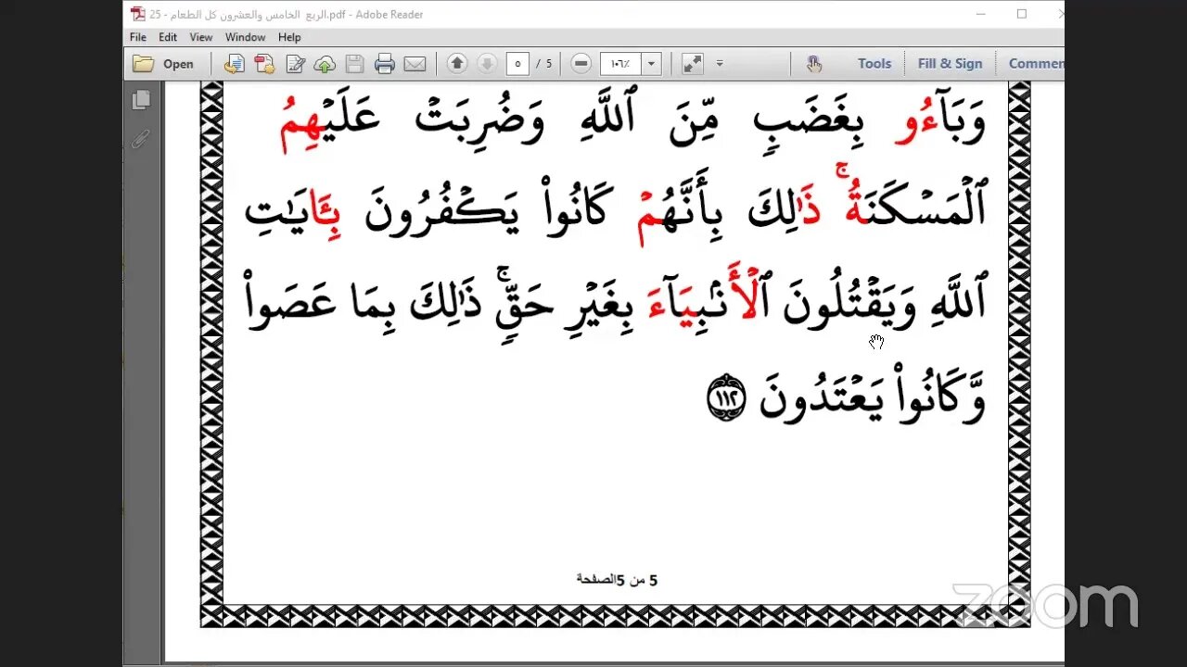This screenshot has height=667, width=1187.
Task: Toggle the fit/read mode expand icon
Action: coord(692,64)
